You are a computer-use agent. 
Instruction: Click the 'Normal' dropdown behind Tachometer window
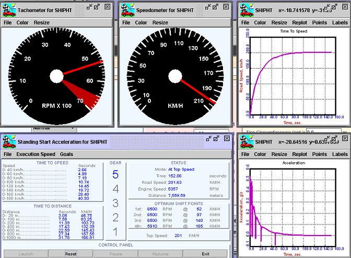pyautogui.click(x=54, y=129)
